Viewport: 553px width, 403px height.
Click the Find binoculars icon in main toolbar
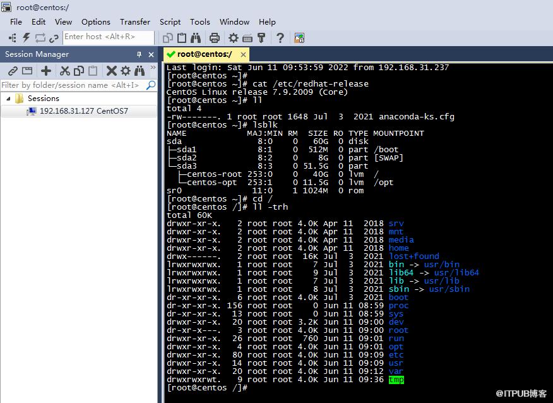pos(196,38)
